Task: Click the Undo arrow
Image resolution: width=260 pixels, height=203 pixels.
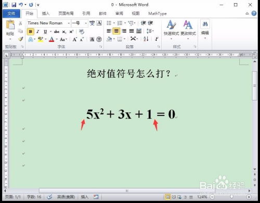Action: [21, 5]
